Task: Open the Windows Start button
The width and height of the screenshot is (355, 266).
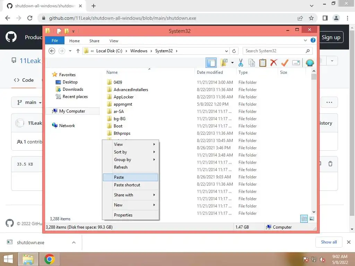Action: coord(8,259)
